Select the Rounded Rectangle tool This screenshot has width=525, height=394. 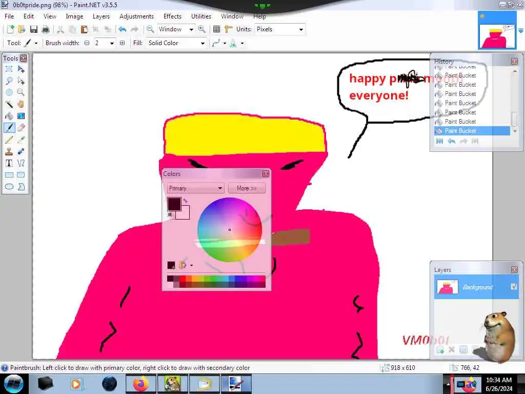[21, 175]
